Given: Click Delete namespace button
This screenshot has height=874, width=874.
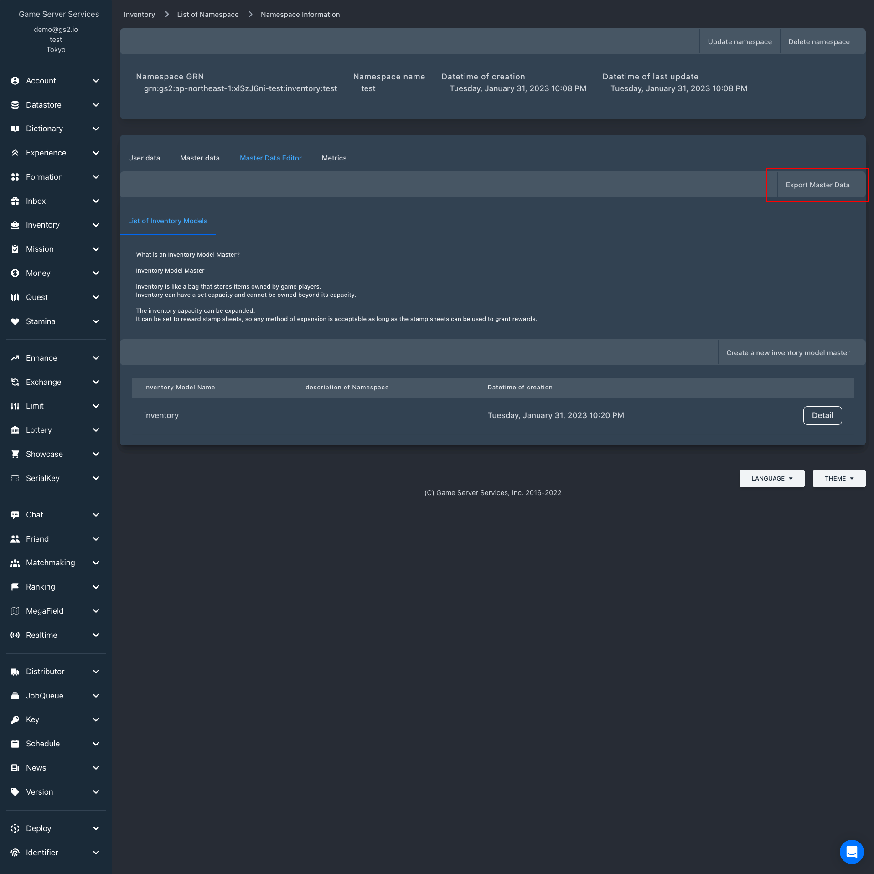Looking at the screenshot, I should point(819,42).
